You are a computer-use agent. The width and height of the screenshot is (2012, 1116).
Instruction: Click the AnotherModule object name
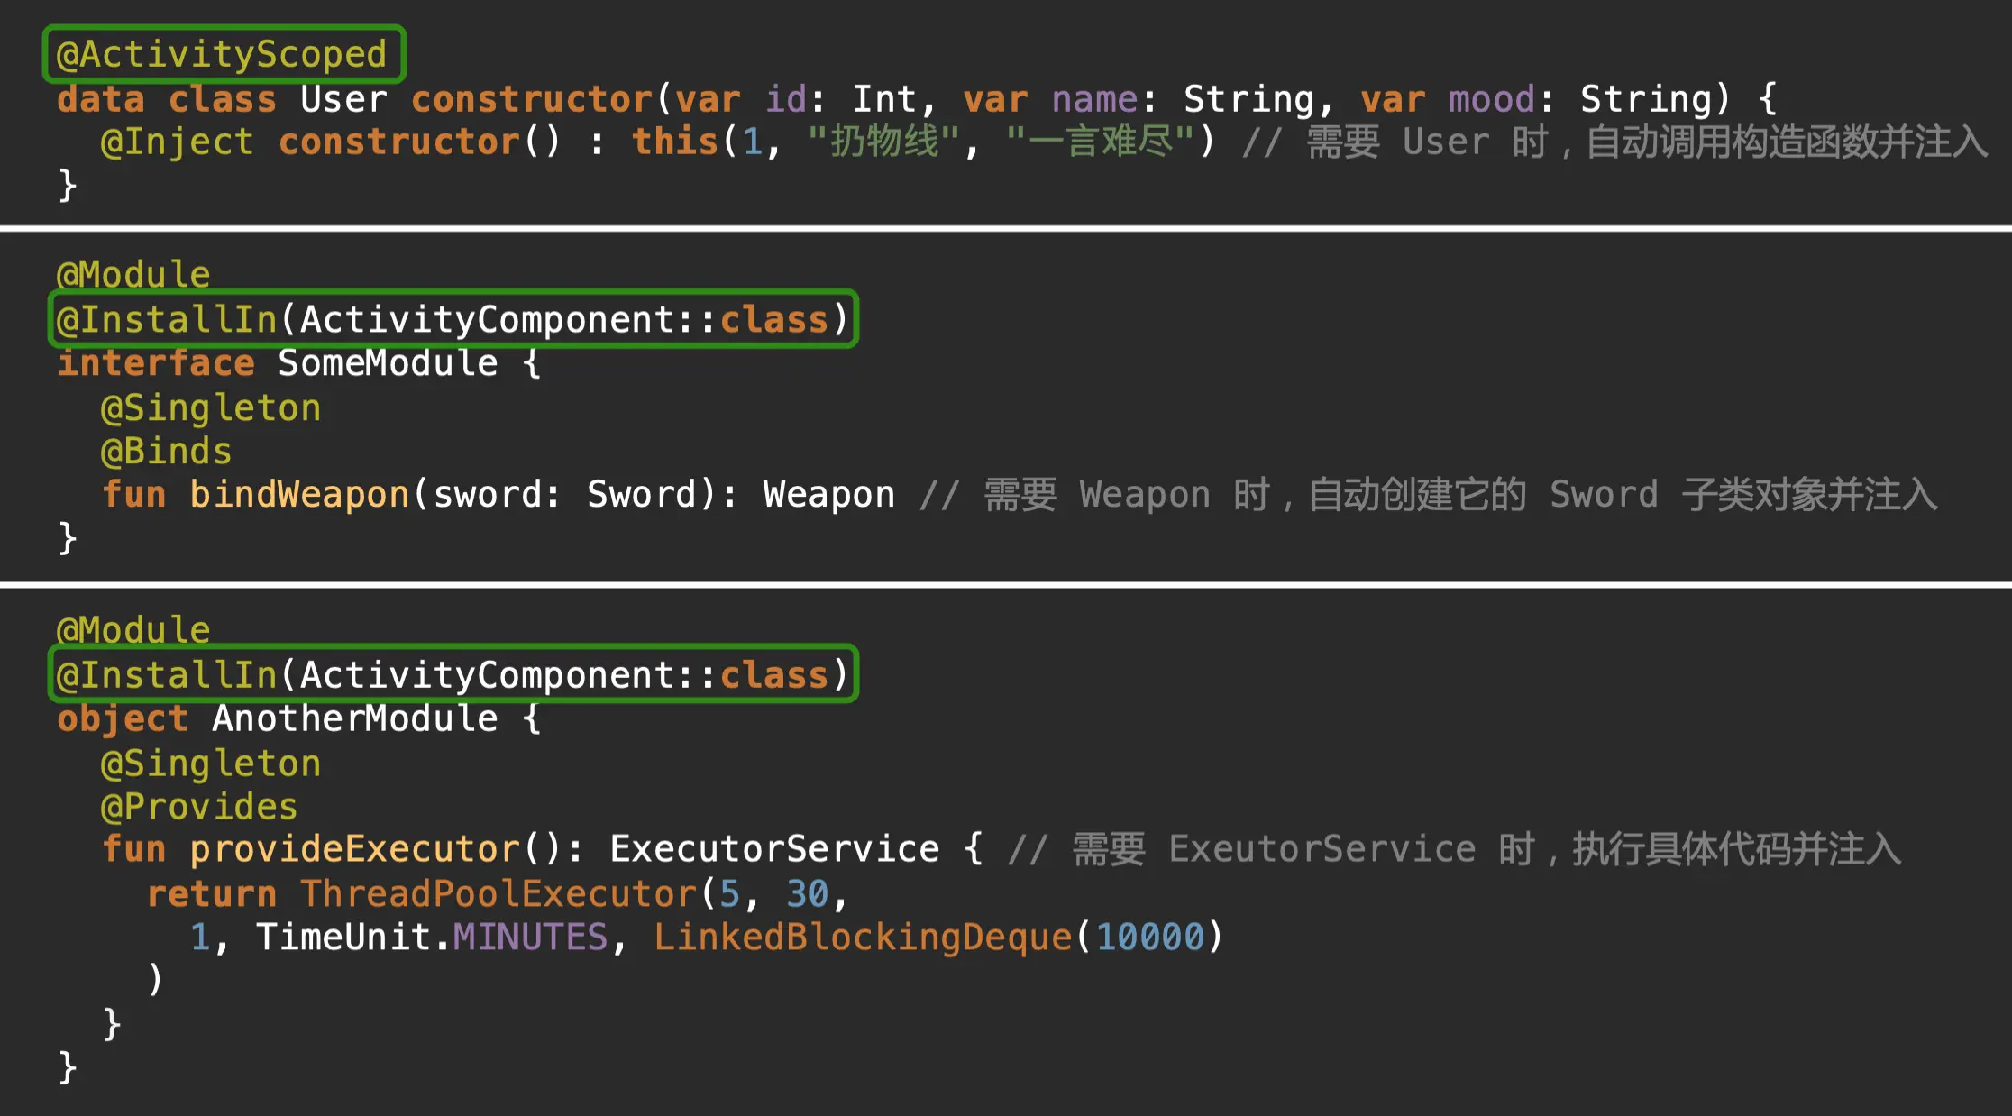click(355, 718)
